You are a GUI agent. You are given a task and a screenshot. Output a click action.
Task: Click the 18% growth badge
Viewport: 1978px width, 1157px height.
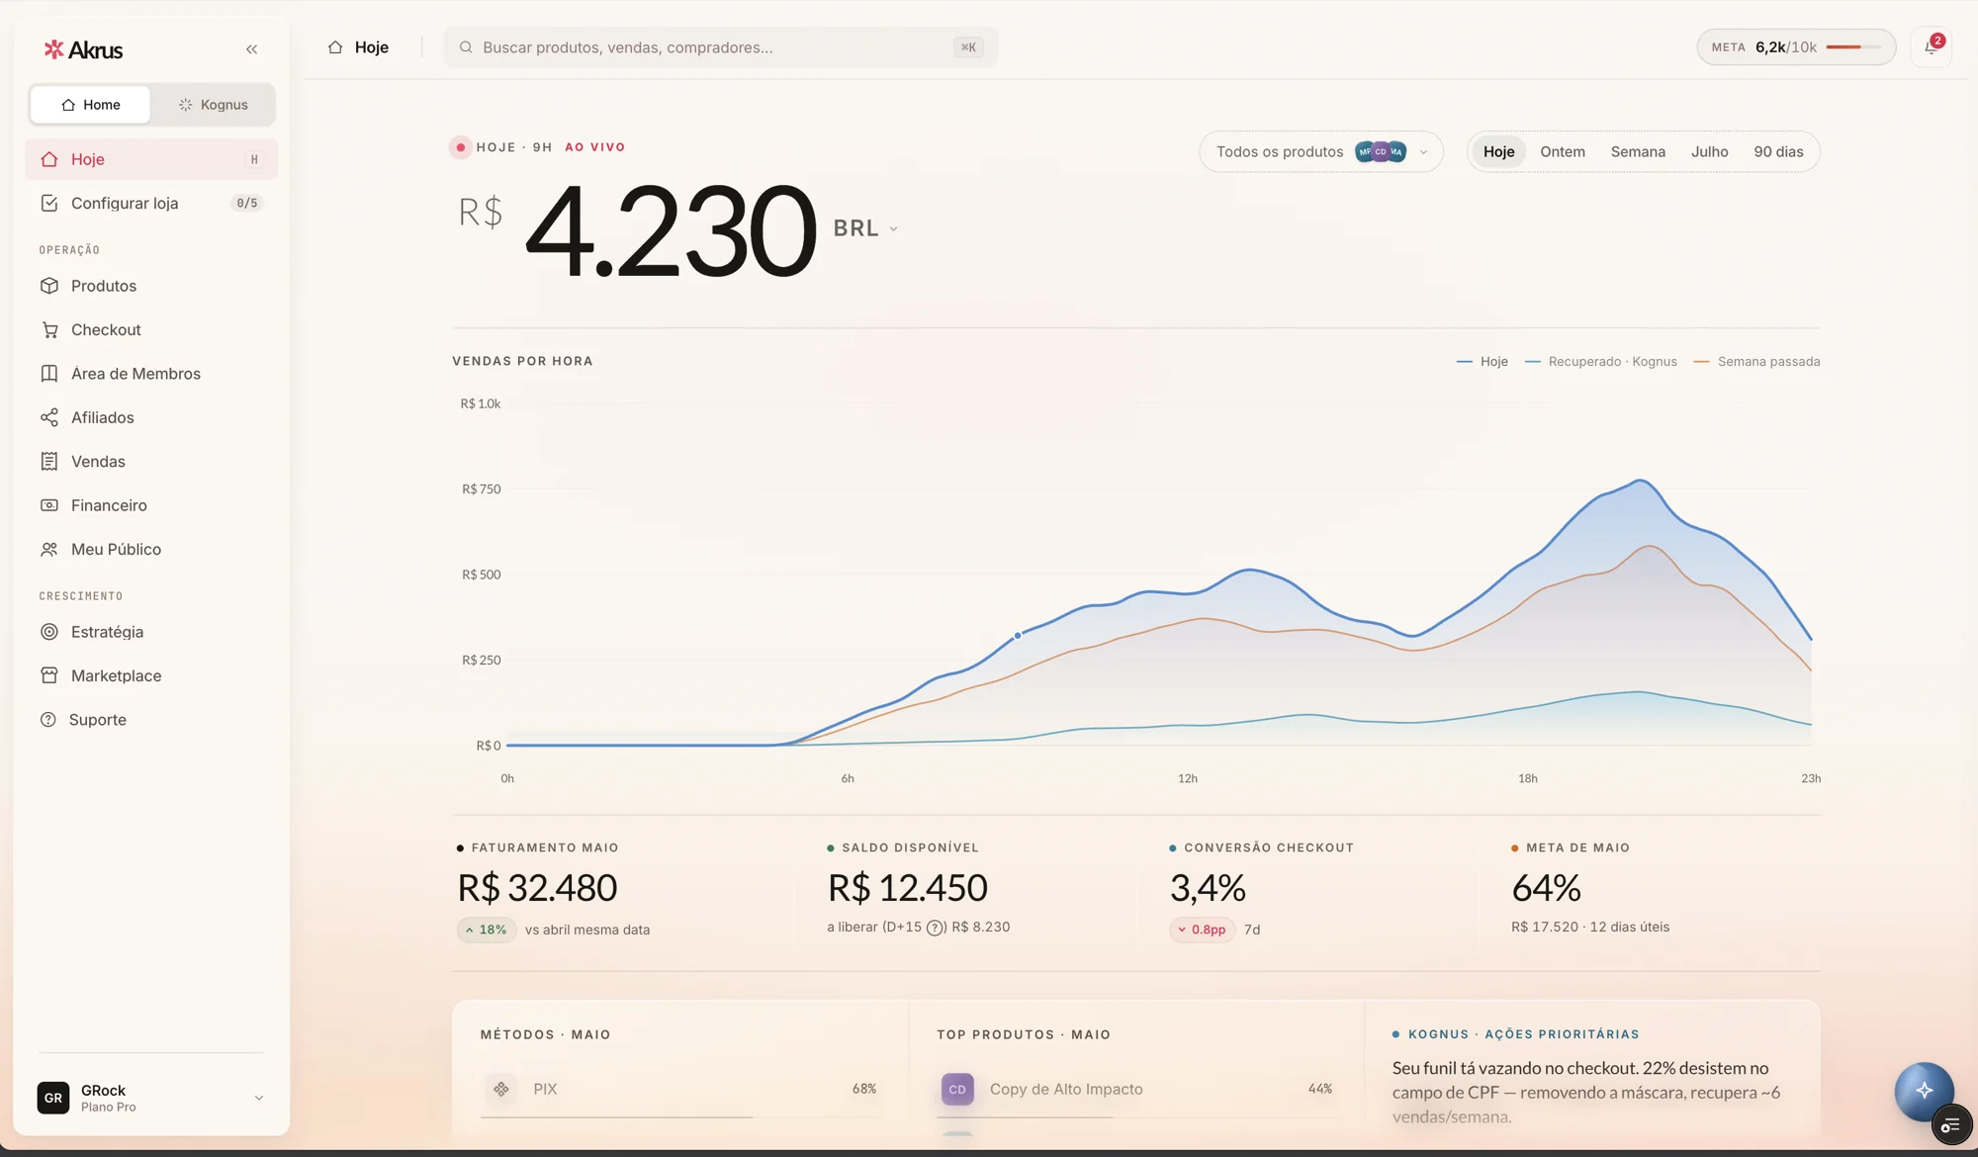(487, 930)
